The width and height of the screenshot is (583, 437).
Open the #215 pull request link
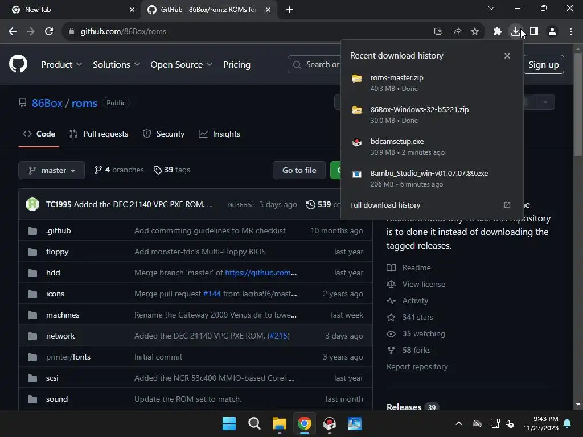point(278,336)
